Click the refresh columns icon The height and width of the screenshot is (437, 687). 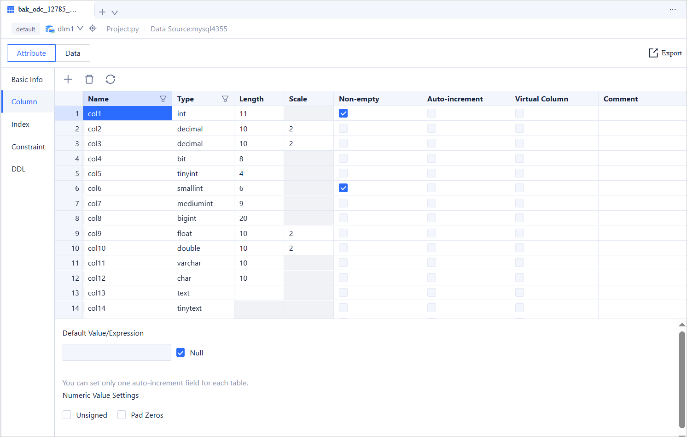[x=111, y=79]
